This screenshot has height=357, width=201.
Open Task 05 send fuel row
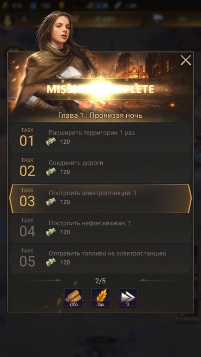tap(100, 259)
